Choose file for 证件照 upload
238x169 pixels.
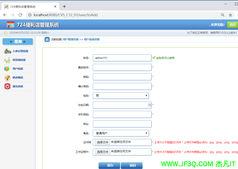point(102,142)
